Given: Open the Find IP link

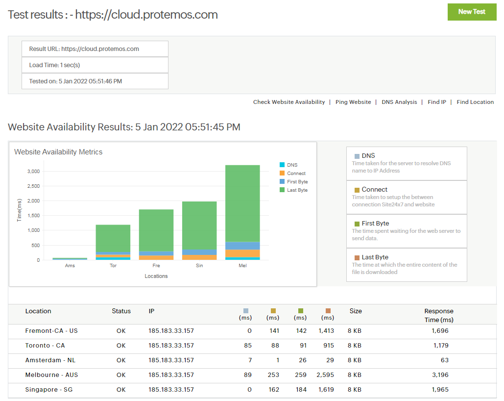Looking at the screenshot, I should coord(436,102).
